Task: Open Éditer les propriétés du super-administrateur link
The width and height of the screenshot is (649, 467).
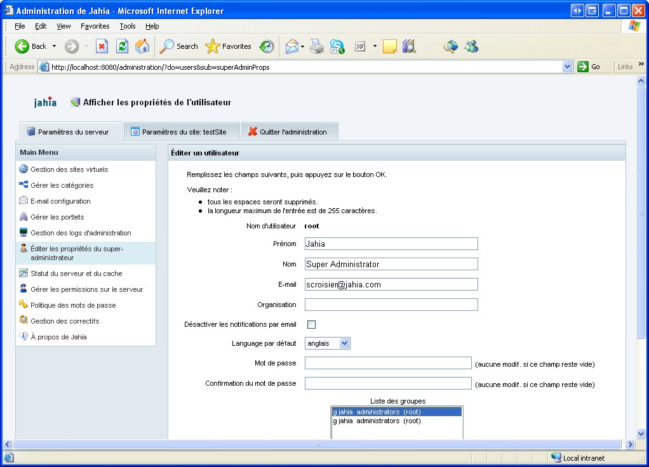Action: [77, 253]
